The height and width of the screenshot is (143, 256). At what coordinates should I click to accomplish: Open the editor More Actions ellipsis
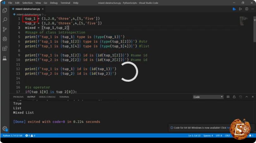(x=253, y=9)
